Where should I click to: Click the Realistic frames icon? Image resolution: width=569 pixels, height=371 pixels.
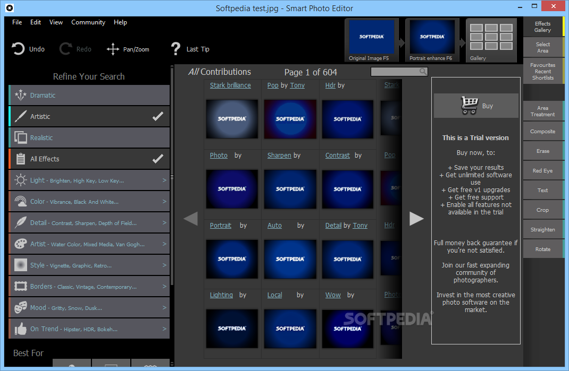point(21,137)
